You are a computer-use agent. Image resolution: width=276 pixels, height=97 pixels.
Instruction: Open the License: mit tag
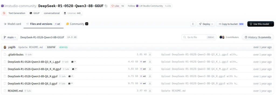(x=72, y=13)
